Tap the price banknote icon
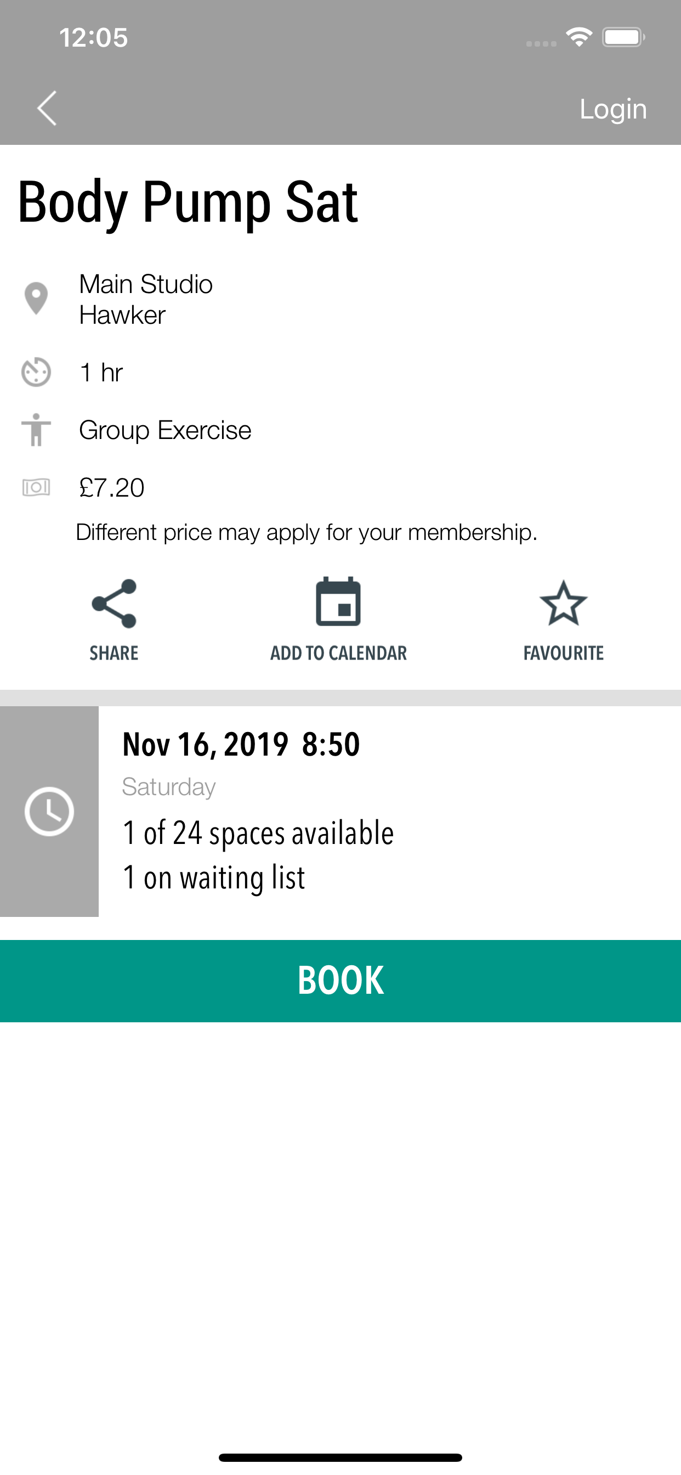This screenshot has width=681, height=1475. pos(36,487)
